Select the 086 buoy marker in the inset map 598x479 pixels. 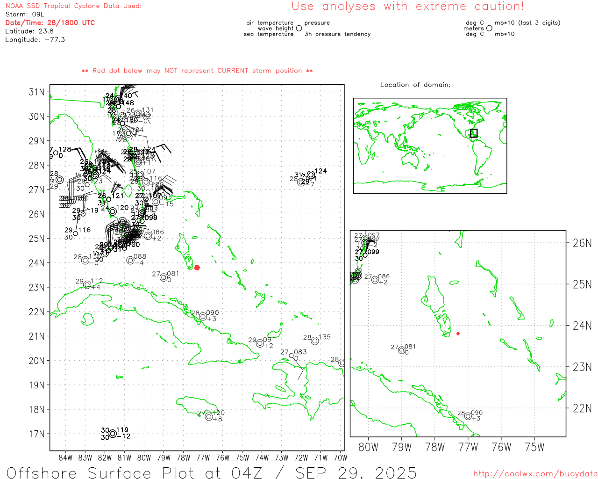[375, 280]
